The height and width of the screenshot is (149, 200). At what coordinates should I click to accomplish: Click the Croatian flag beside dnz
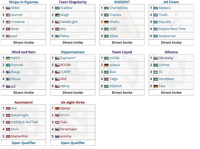[57, 29]
